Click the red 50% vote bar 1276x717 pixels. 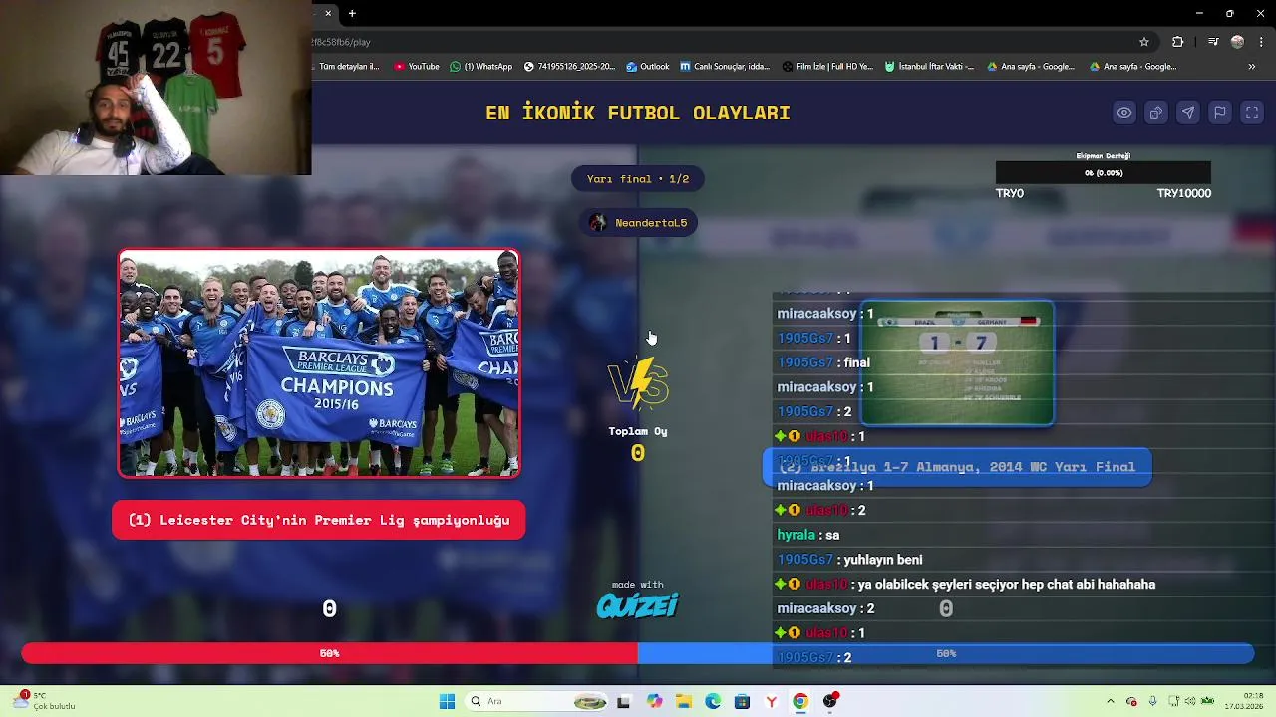click(329, 653)
